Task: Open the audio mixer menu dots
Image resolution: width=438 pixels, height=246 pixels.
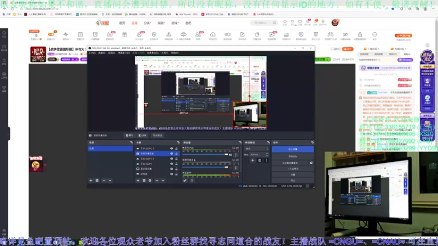Action: [192, 180]
